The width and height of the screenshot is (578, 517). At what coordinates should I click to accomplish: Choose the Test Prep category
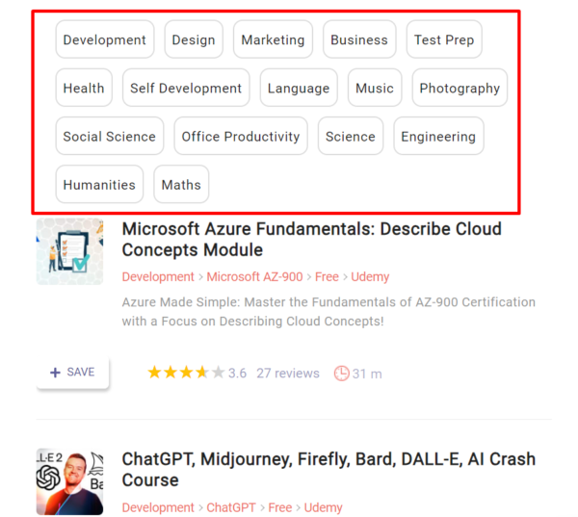coord(444,39)
